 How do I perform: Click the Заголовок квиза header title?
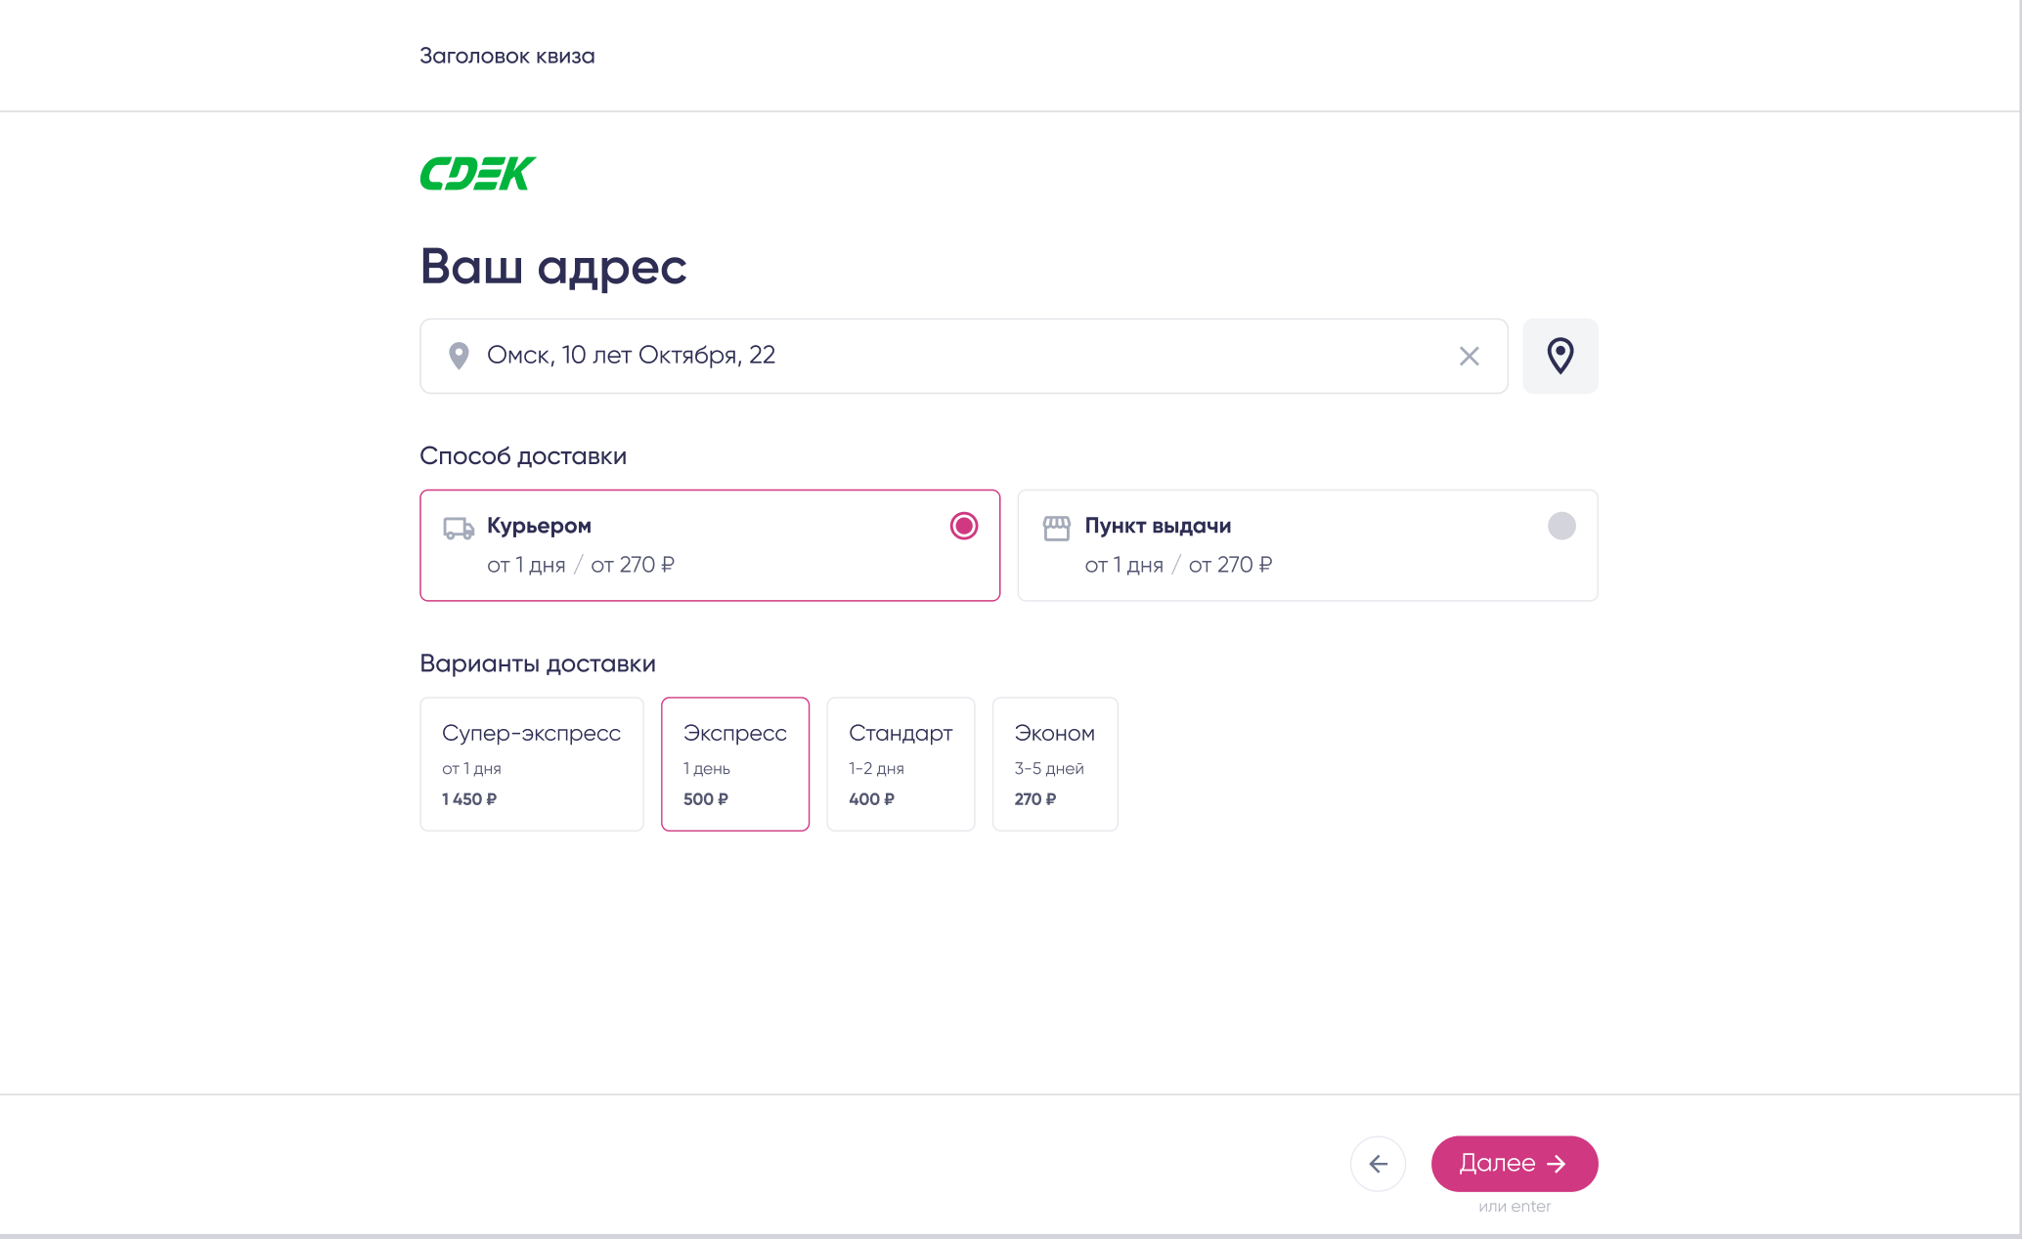coord(506,56)
